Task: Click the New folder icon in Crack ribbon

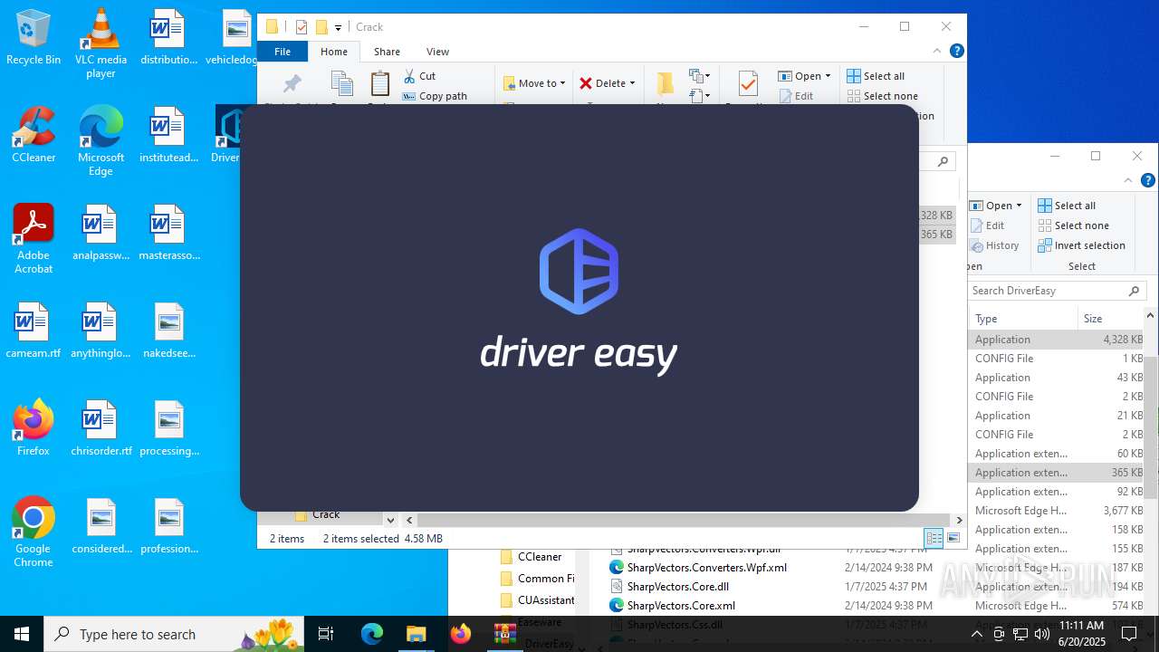Action: tap(666, 84)
